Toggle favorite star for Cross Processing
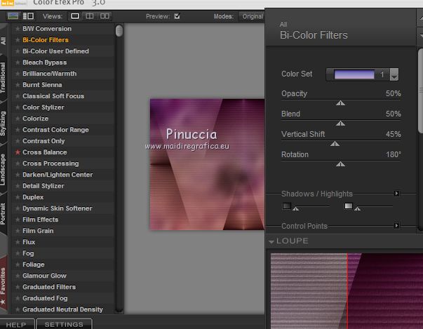The height and width of the screenshot is (329, 423). 18,163
